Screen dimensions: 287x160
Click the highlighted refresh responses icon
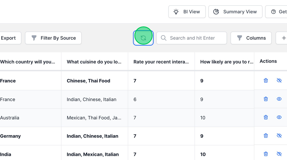[x=143, y=38]
